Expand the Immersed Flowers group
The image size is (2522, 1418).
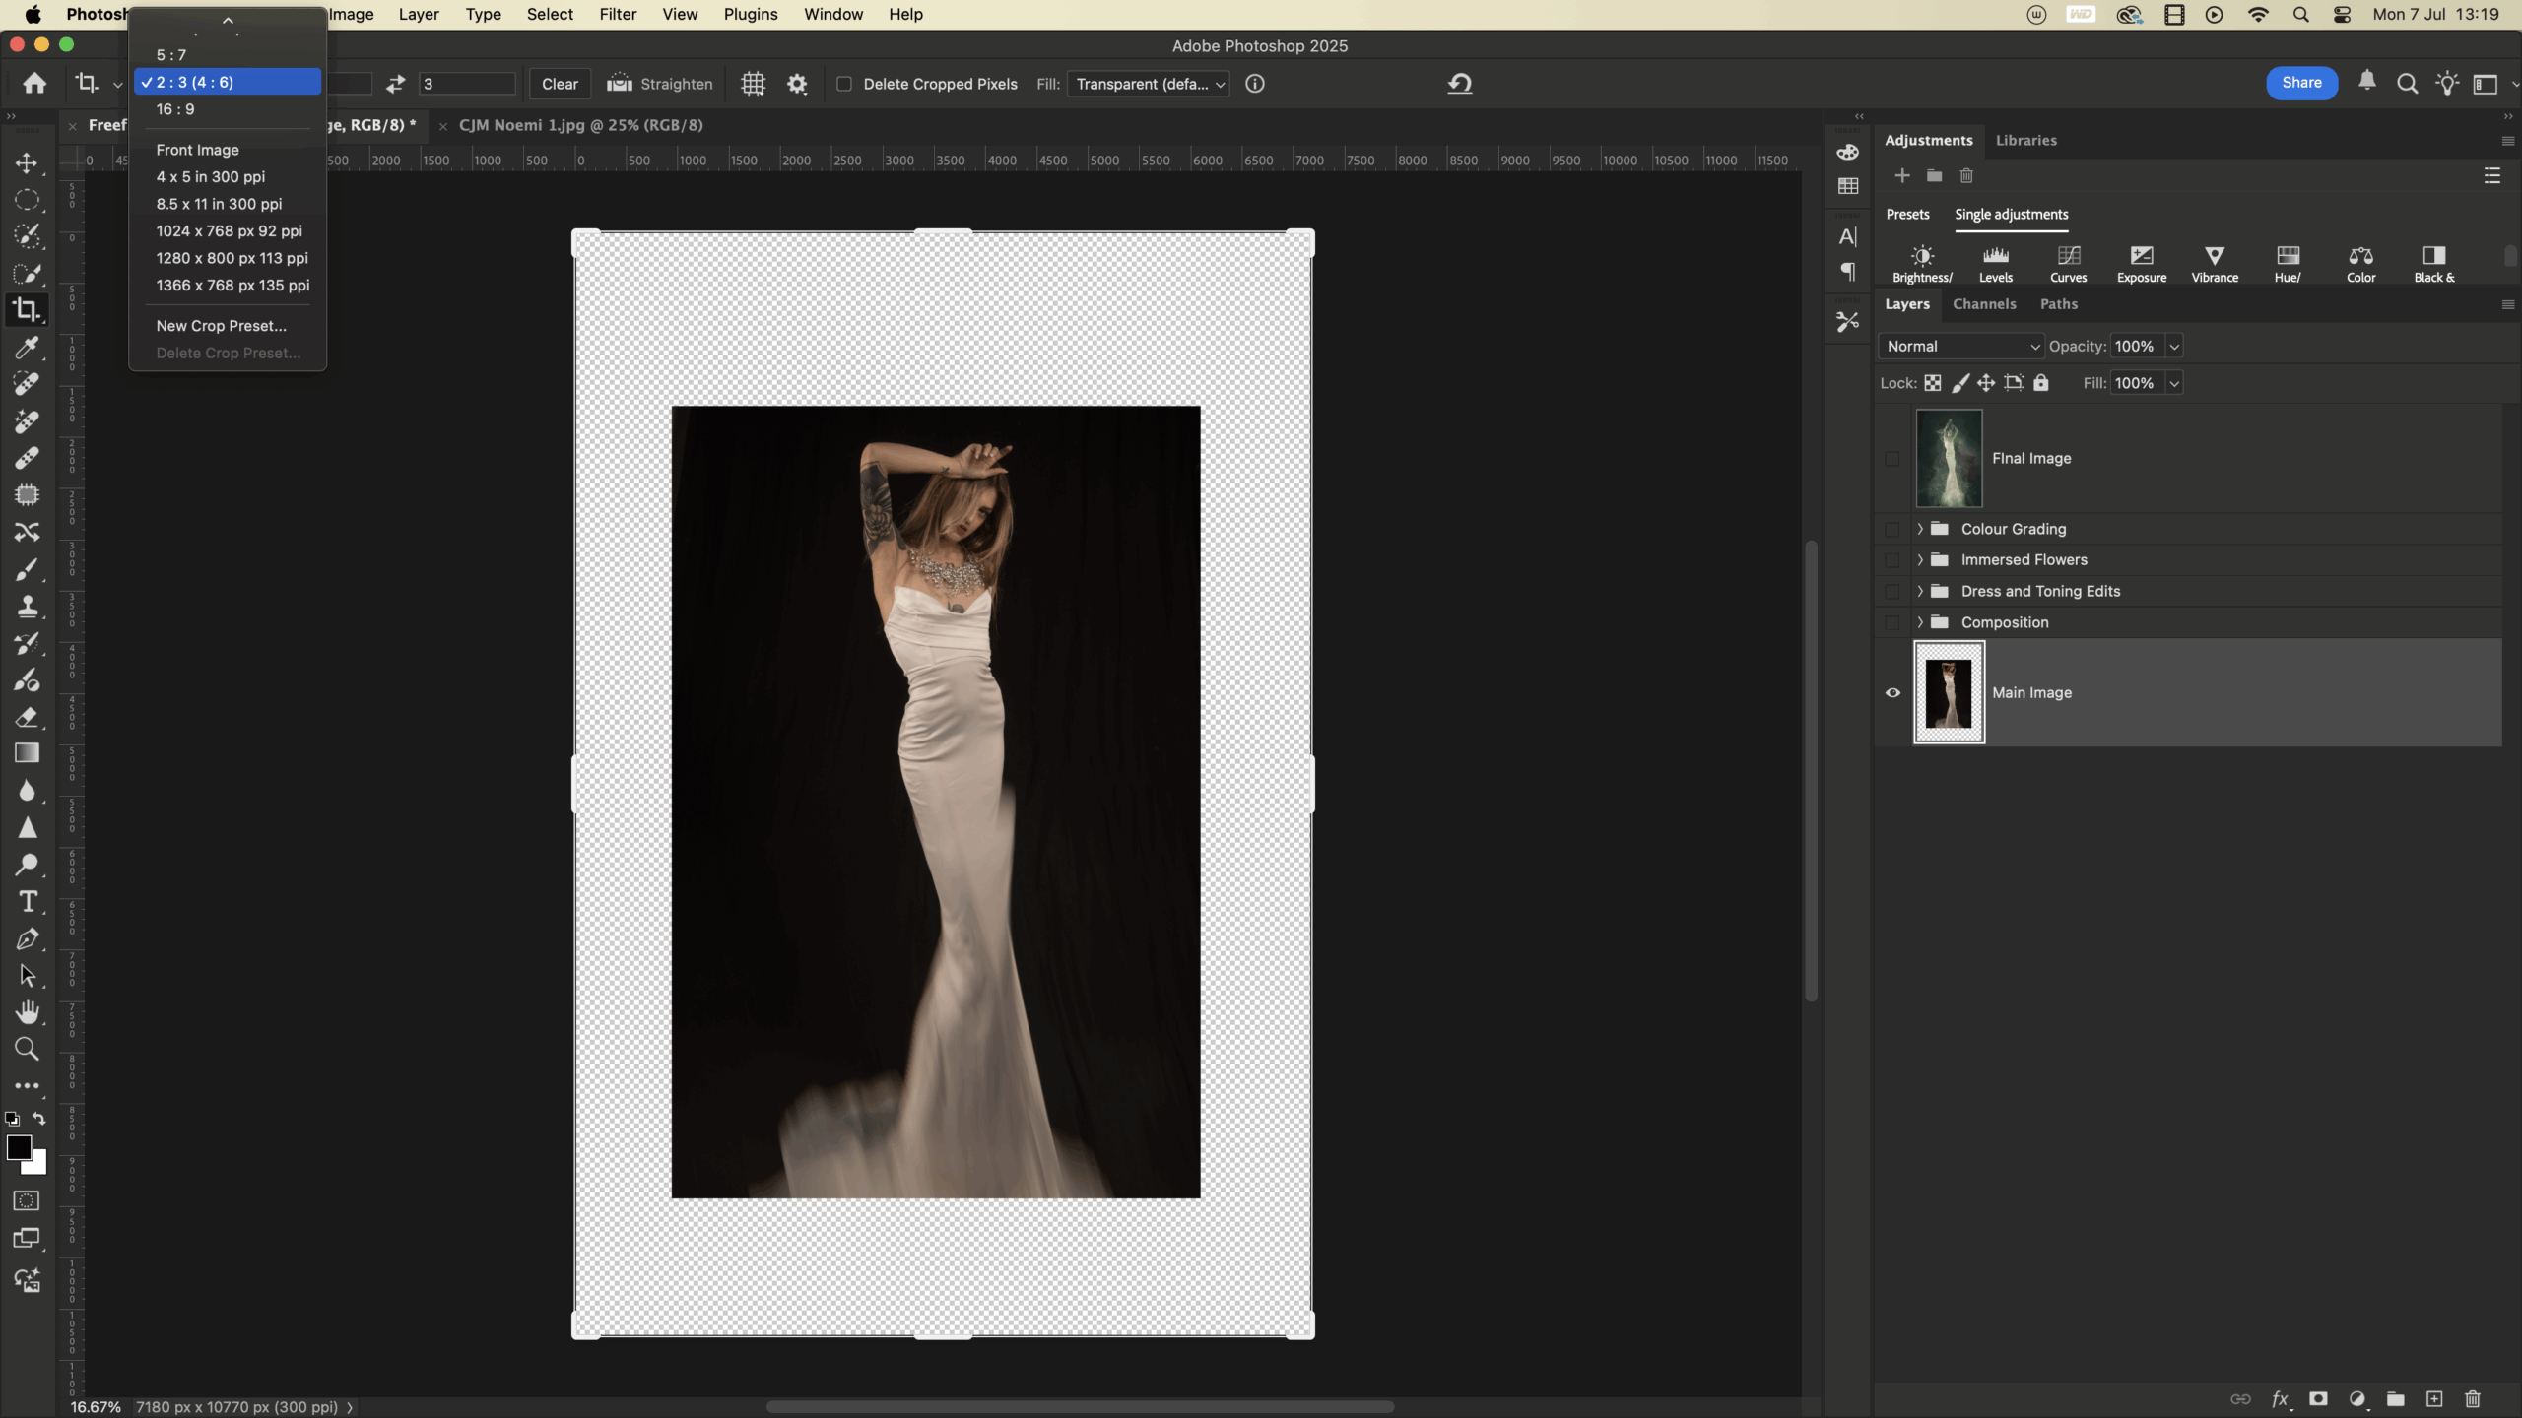pos(1919,559)
